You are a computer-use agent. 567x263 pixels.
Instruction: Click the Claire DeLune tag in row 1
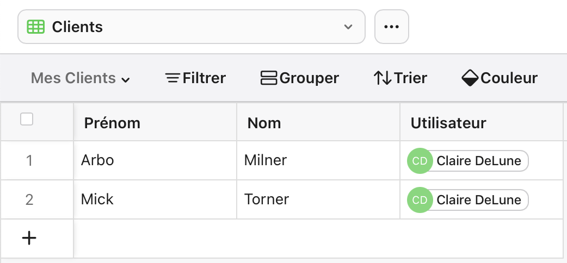point(479,161)
